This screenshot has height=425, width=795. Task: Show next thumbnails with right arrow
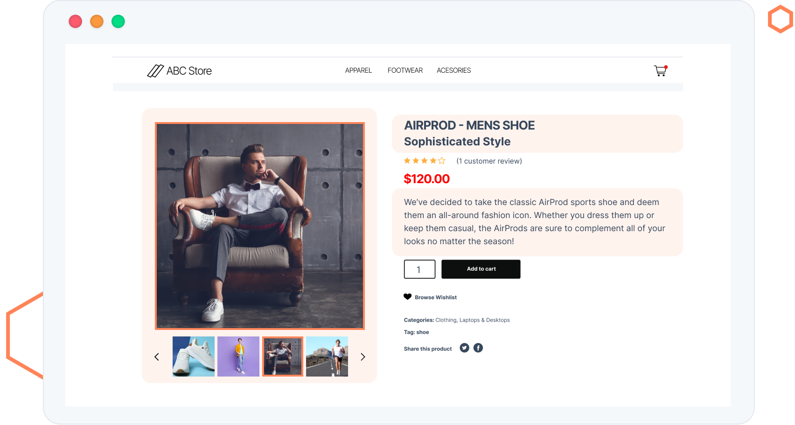(x=363, y=357)
